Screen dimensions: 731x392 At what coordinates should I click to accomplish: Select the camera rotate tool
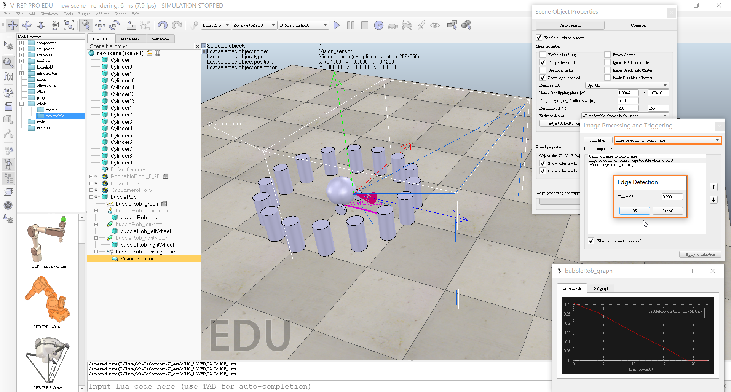[x=27, y=25]
